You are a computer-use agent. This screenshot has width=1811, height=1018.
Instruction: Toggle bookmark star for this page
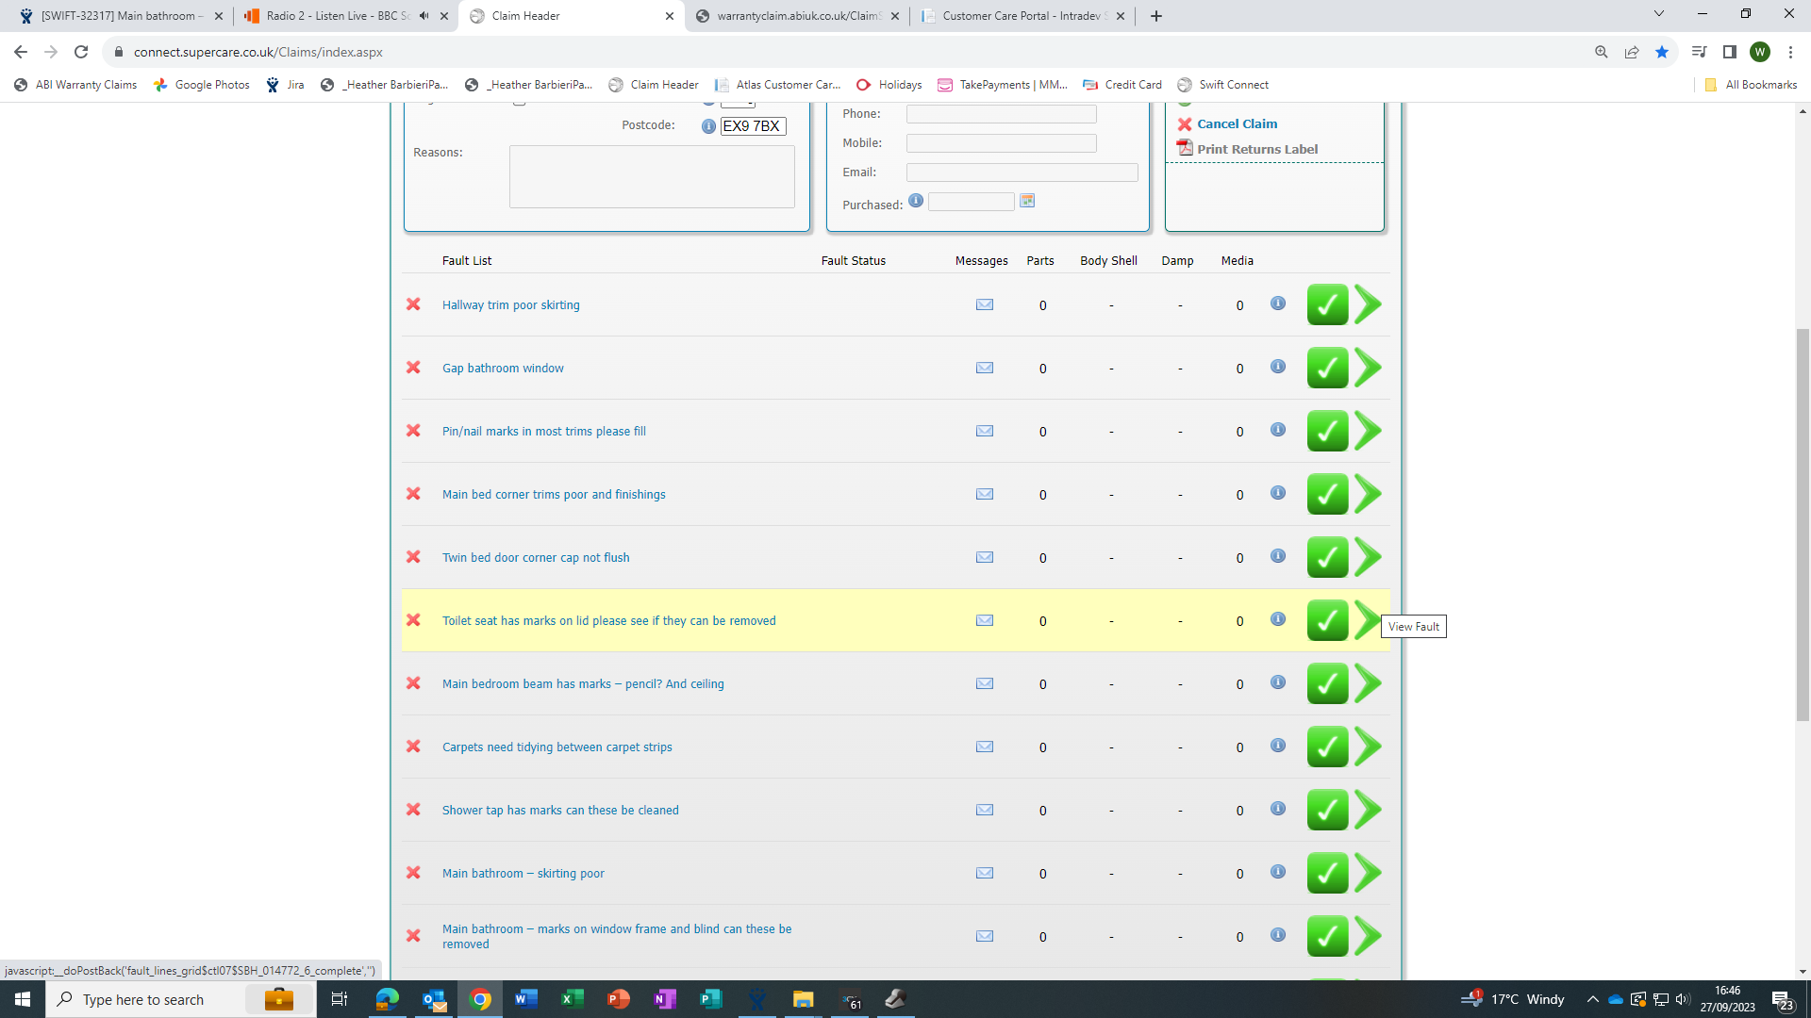pos(1661,52)
